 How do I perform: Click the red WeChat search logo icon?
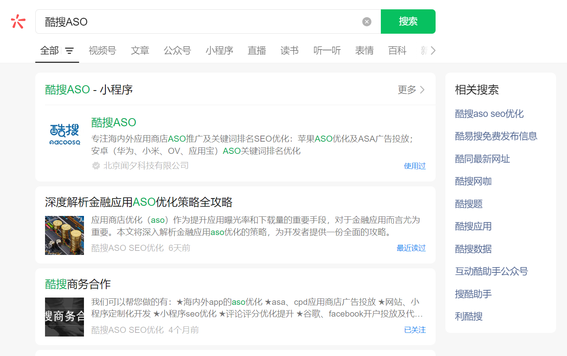coord(18,22)
